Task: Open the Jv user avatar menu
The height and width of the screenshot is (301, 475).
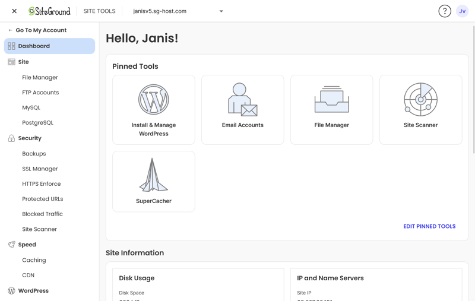Action: (463, 11)
